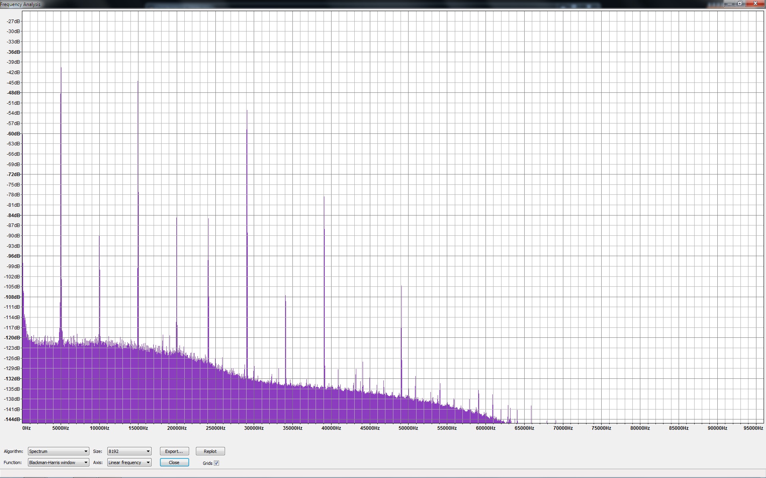Click the -96dB label on vertical axis
This screenshot has width=766, height=478.
pos(14,256)
